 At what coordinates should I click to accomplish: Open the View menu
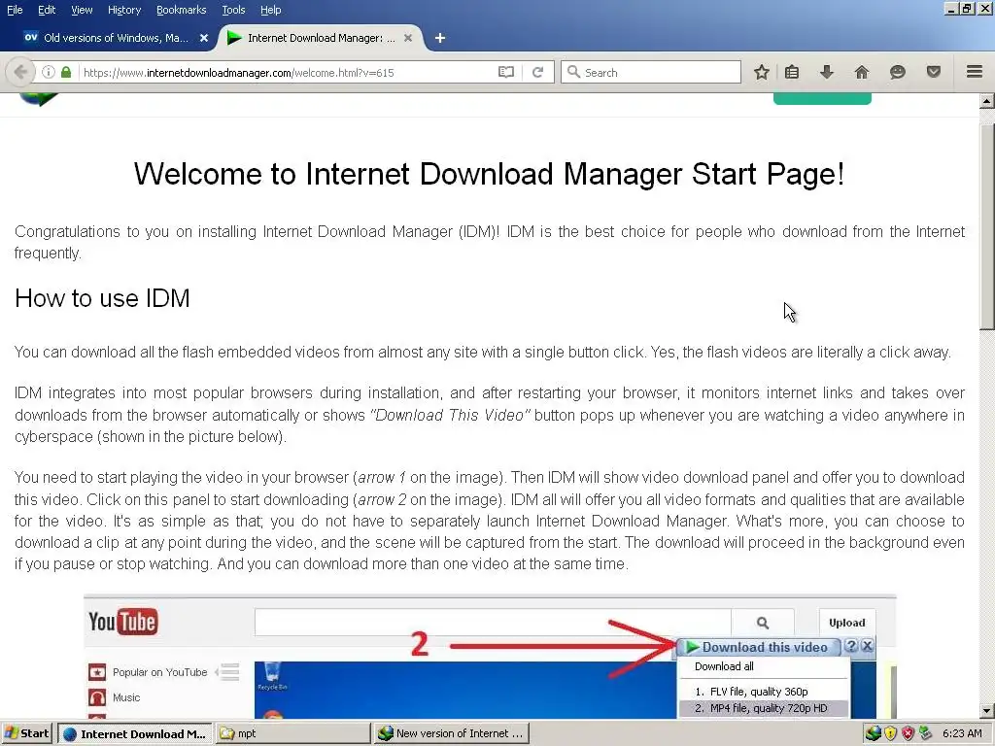82,10
